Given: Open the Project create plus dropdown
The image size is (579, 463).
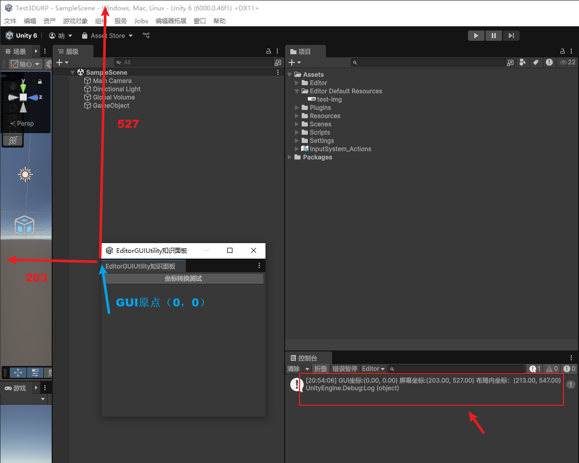Looking at the screenshot, I should pyautogui.click(x=295, y=63).
